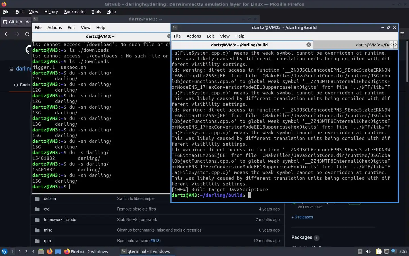Click the Firefox logo in the title bar
This screenshot has width=409, height=256.
point(4,4)
